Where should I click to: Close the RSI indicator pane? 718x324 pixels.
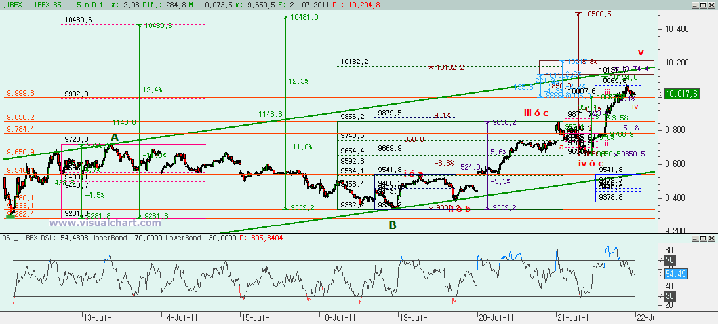pos(712,238)
